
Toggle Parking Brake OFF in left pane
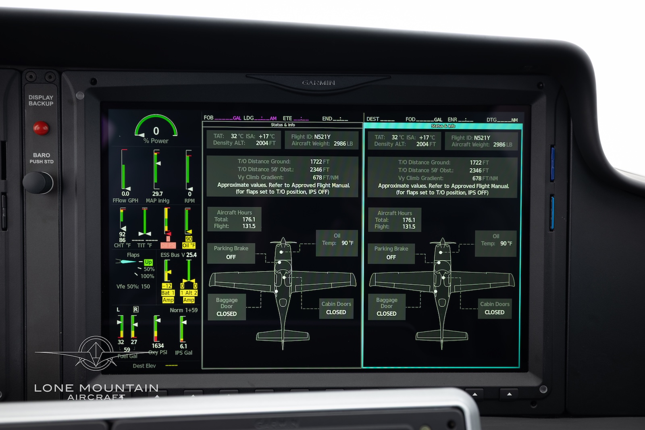coord(231,253)
